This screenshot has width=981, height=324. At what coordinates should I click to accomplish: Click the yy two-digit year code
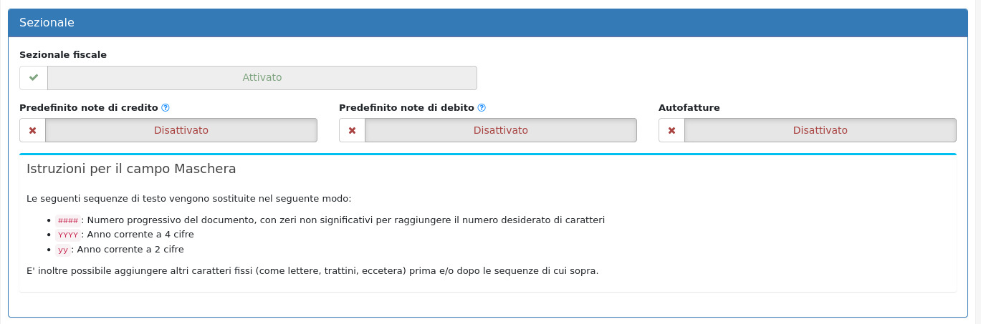coord(62,250)
